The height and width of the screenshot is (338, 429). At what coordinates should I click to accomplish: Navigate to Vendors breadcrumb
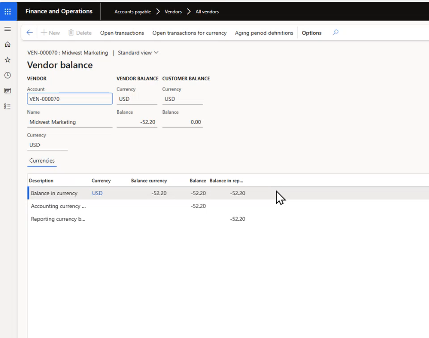173,12
